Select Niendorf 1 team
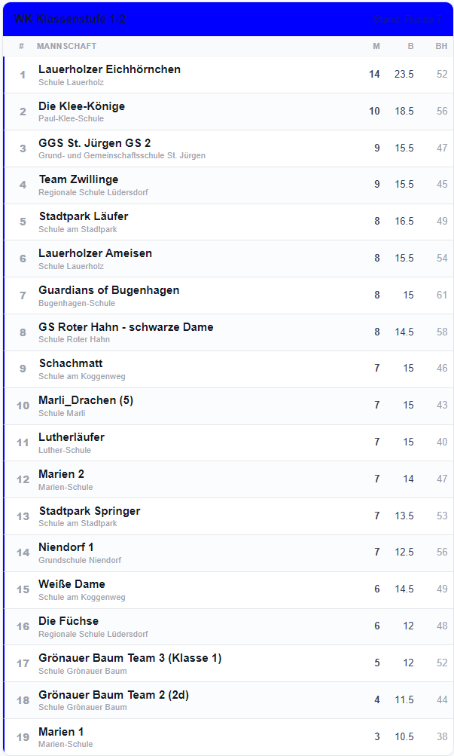 tap(66, 547)
